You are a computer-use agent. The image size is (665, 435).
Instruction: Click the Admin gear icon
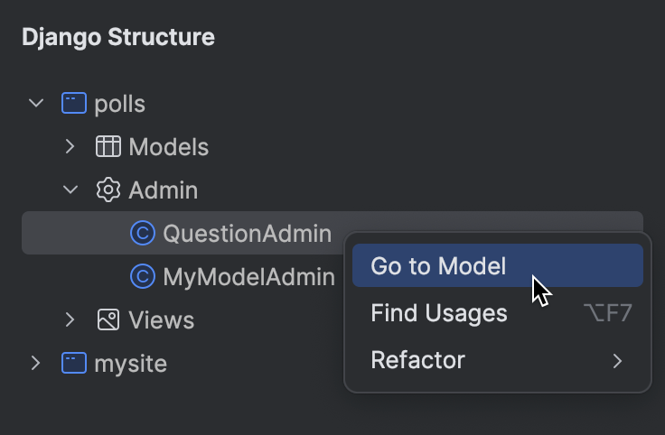pos(108,190)
